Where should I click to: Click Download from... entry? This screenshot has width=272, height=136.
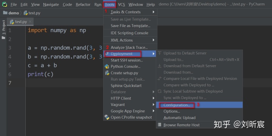click(x=199, y=72)
